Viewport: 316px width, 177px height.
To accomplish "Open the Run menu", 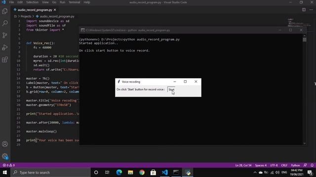I will (63, 2).
